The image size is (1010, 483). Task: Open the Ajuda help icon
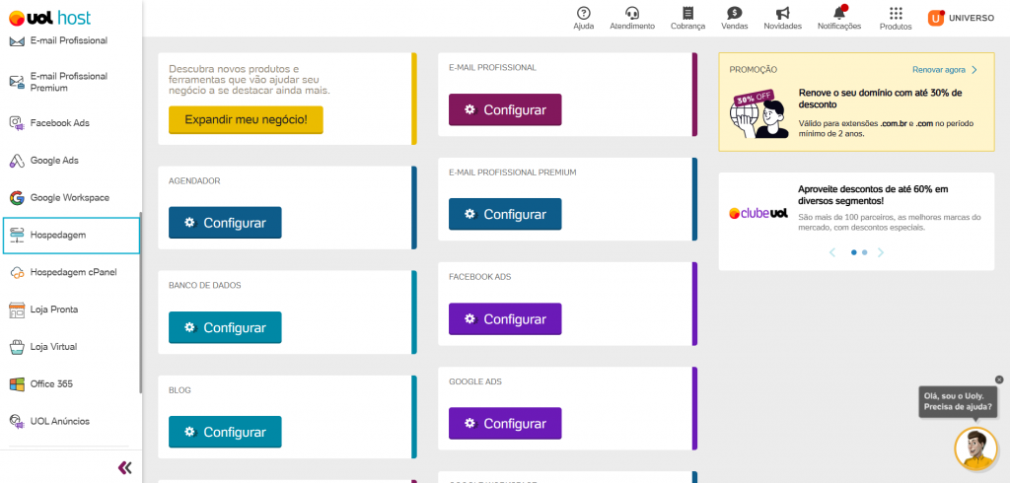click(584, 14)
